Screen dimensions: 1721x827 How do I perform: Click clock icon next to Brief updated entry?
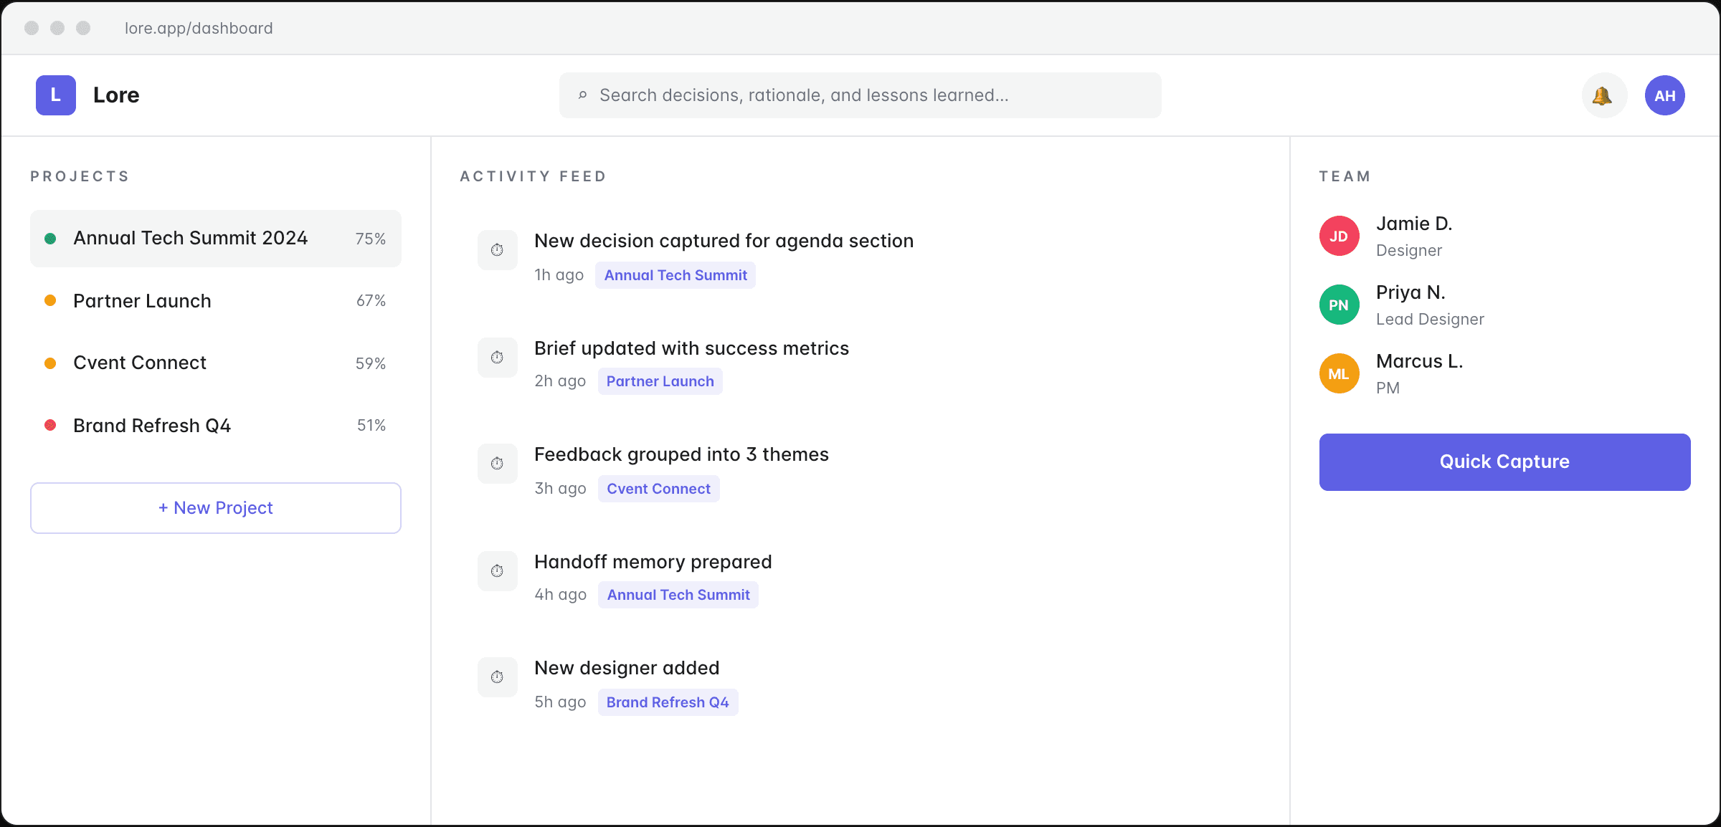[x=497, y=358]
